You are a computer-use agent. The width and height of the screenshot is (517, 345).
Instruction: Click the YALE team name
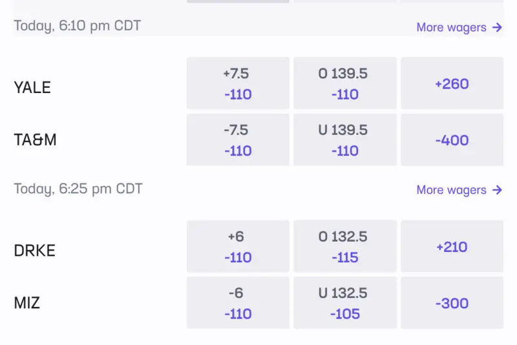(x=32, y=87)
